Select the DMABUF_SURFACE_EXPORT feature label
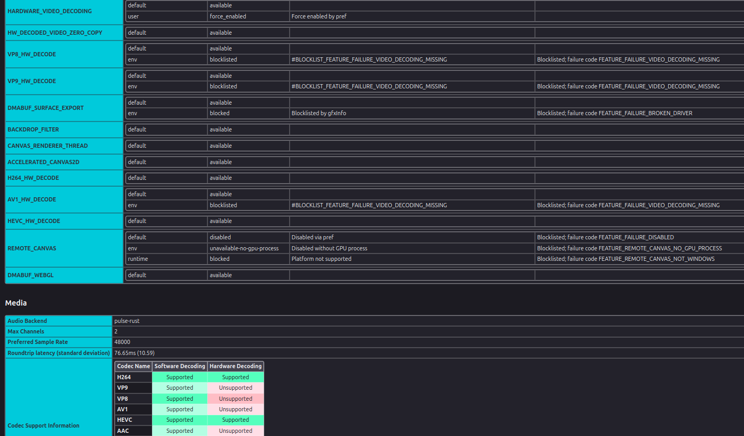This screenshot has height=436, width=744. tap(46, 108)
